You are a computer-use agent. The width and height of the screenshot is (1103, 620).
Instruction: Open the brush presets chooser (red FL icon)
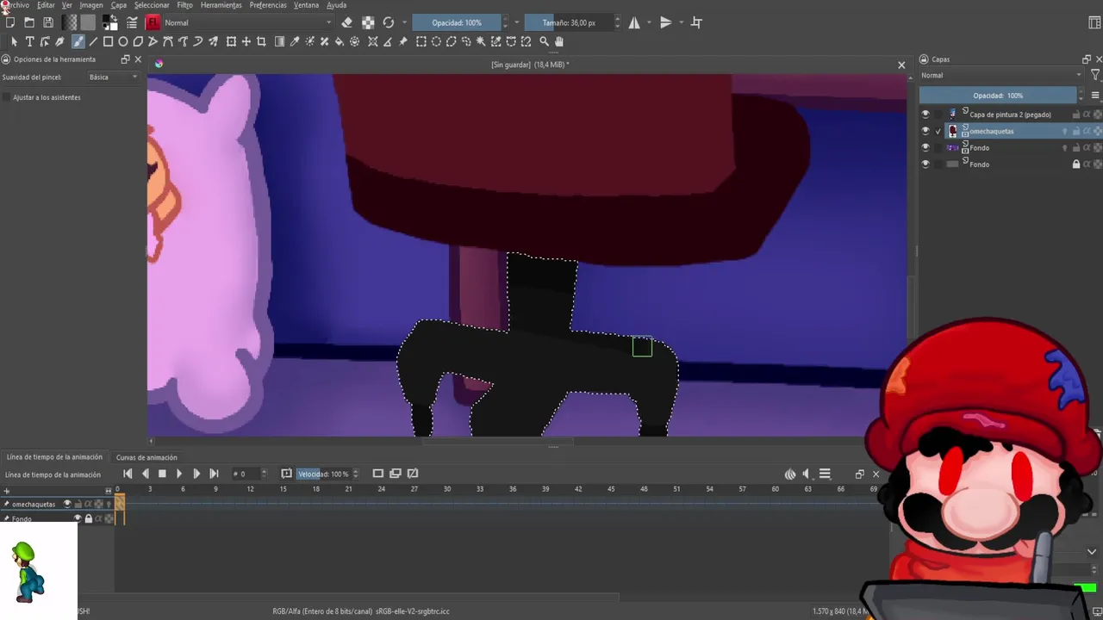(x=153, y=22)
